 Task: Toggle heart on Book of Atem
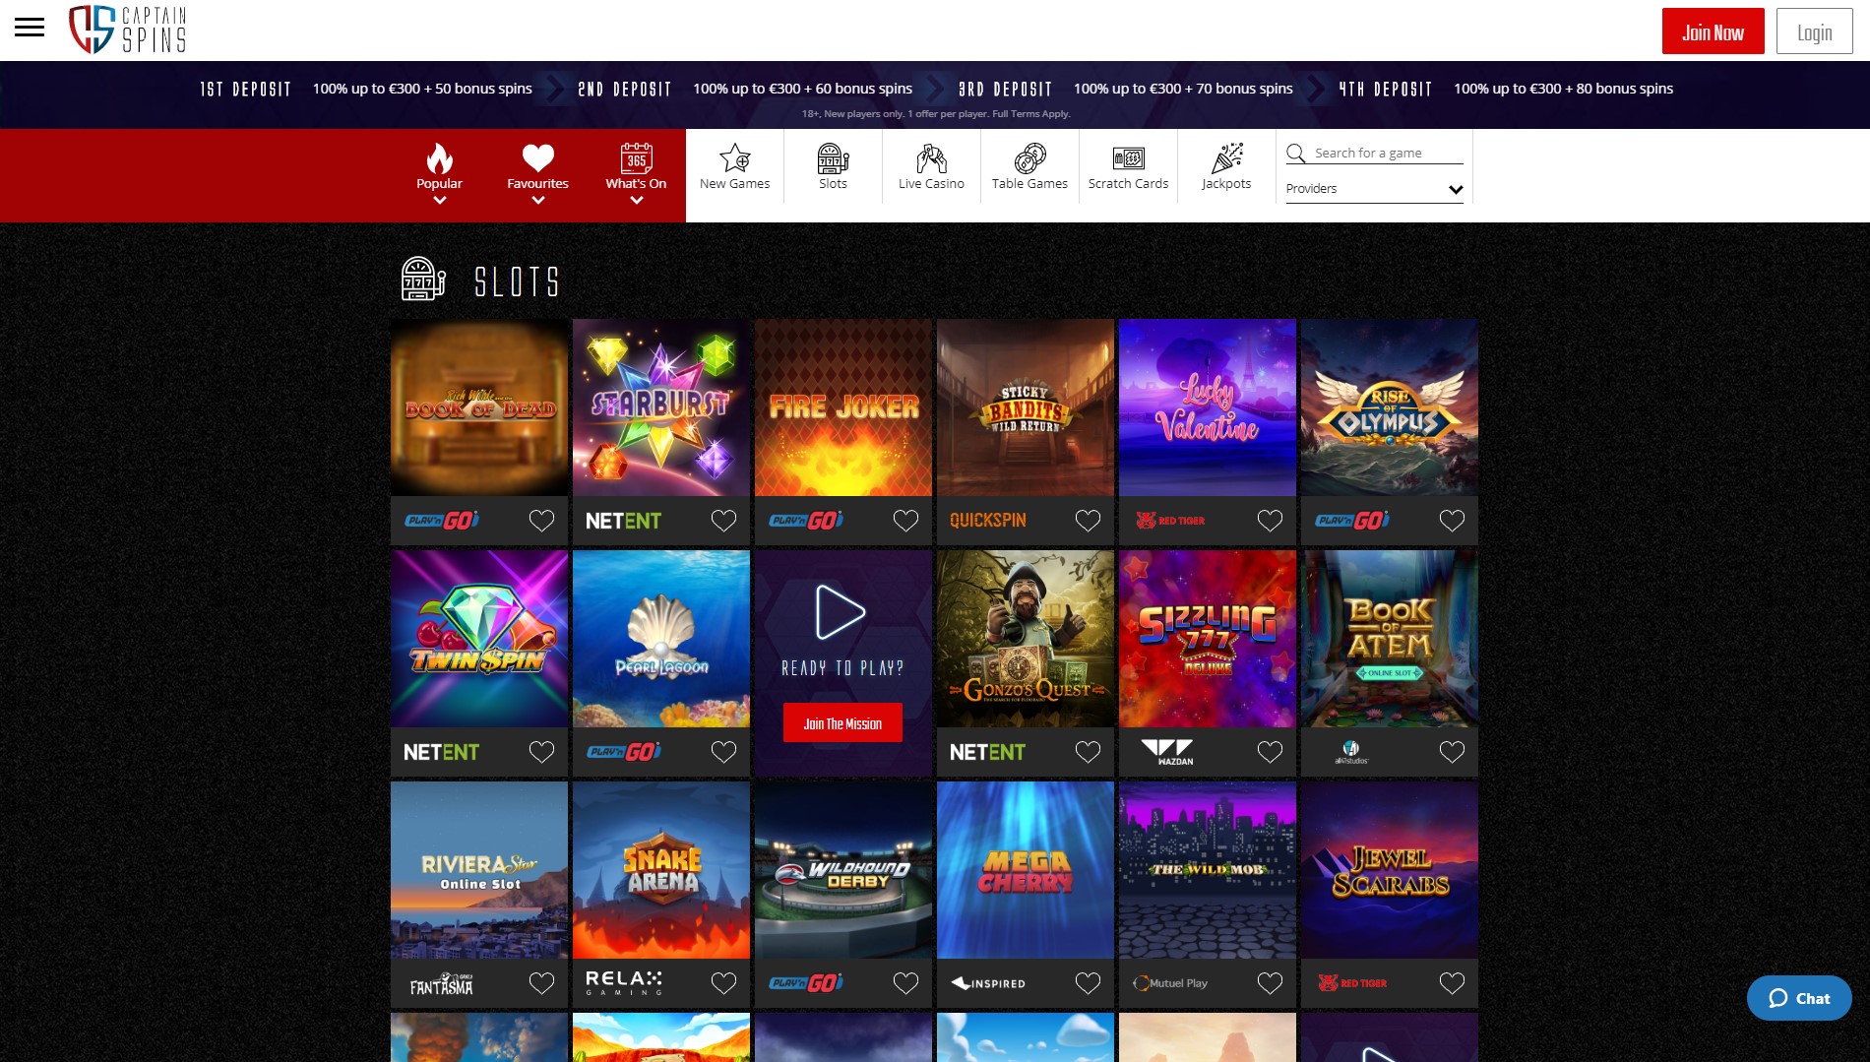click(x=1452, y=752)
